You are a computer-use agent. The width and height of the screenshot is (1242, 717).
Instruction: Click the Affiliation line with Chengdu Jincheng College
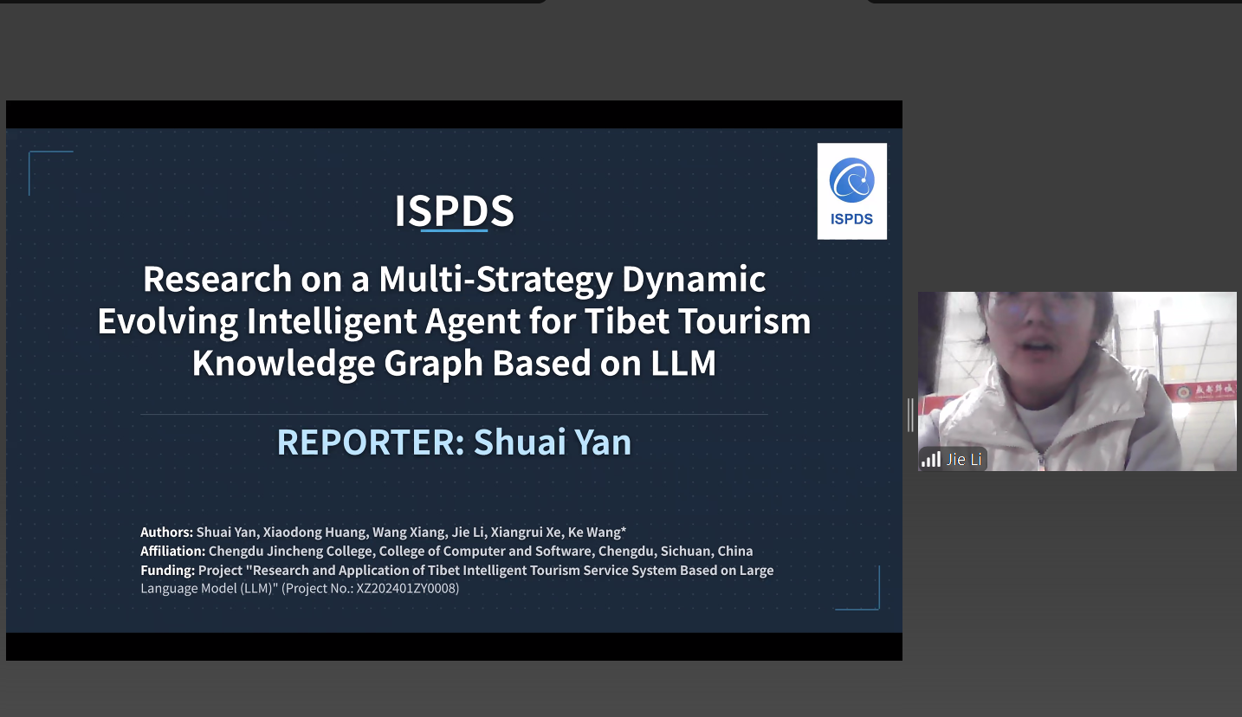[x=446, y=551]
